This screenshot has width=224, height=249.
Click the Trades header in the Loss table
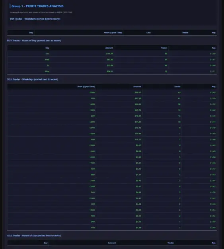(185, 33)
